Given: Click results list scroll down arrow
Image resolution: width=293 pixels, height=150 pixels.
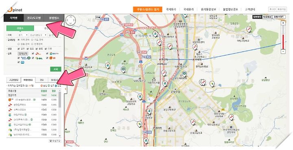Looking at the screenshot, I should coord(60,136).
